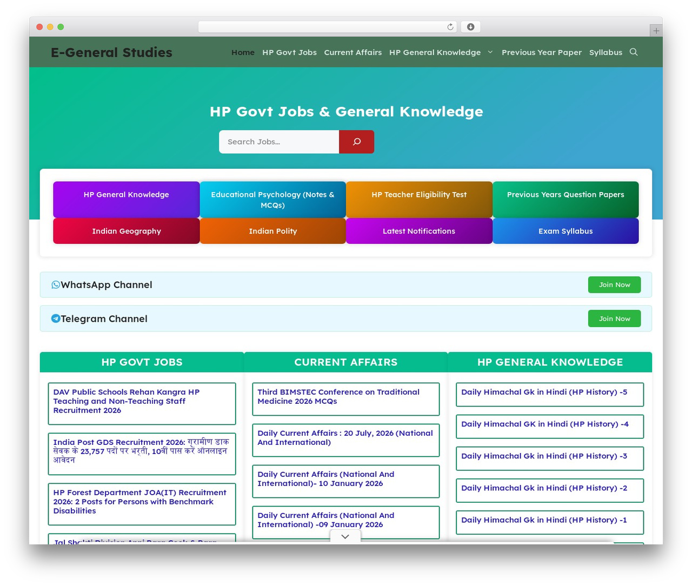Open the Syllabus menu item

point(605,52)
